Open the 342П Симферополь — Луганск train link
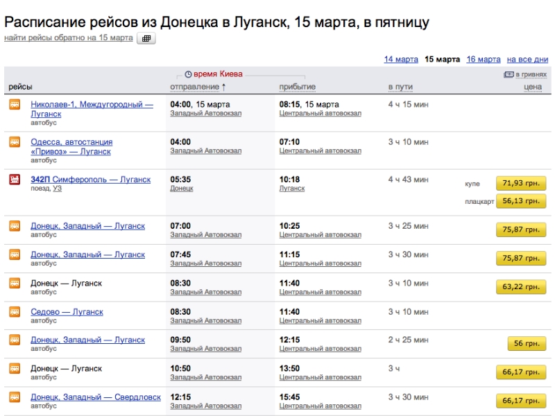The width and height of the screenshot is (555, 416). [x=90, y=180]
